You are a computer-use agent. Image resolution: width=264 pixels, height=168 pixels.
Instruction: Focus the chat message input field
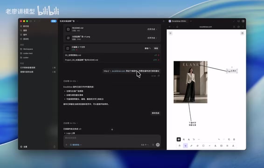pyautogui.click(x=112, y=138)
